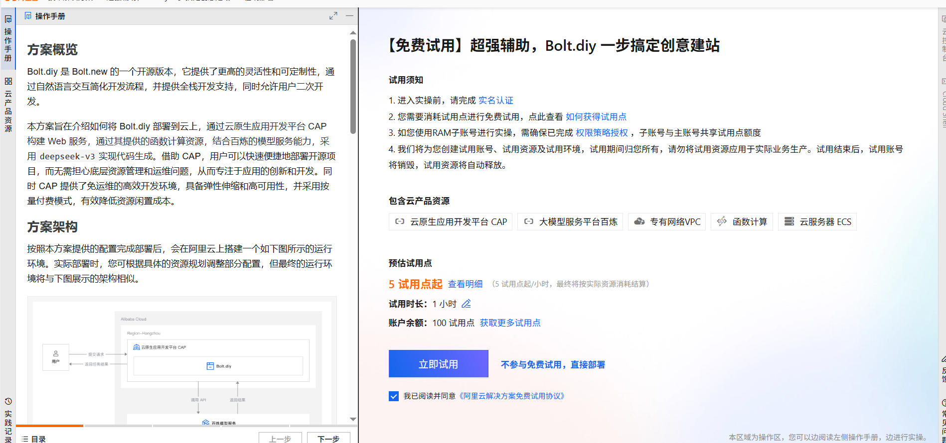Toggle the 我已阅读并同意 agreement checkbox

[x=394, y=396]
